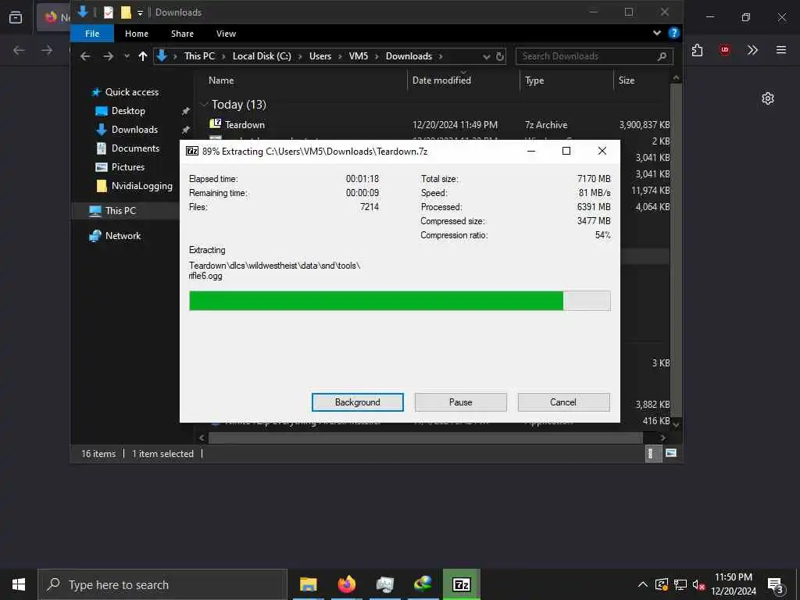Screen dimensions: 800x600
Task: Open Explorer help question mark icon
Action: (674, 33)
